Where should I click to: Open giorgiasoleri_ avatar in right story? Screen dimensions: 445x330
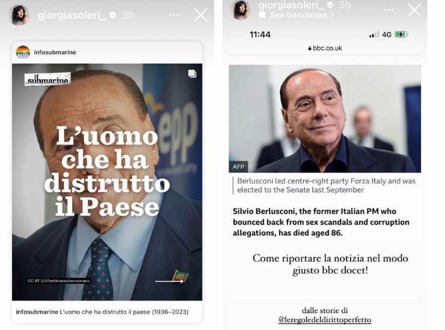(x=241, y=10)
